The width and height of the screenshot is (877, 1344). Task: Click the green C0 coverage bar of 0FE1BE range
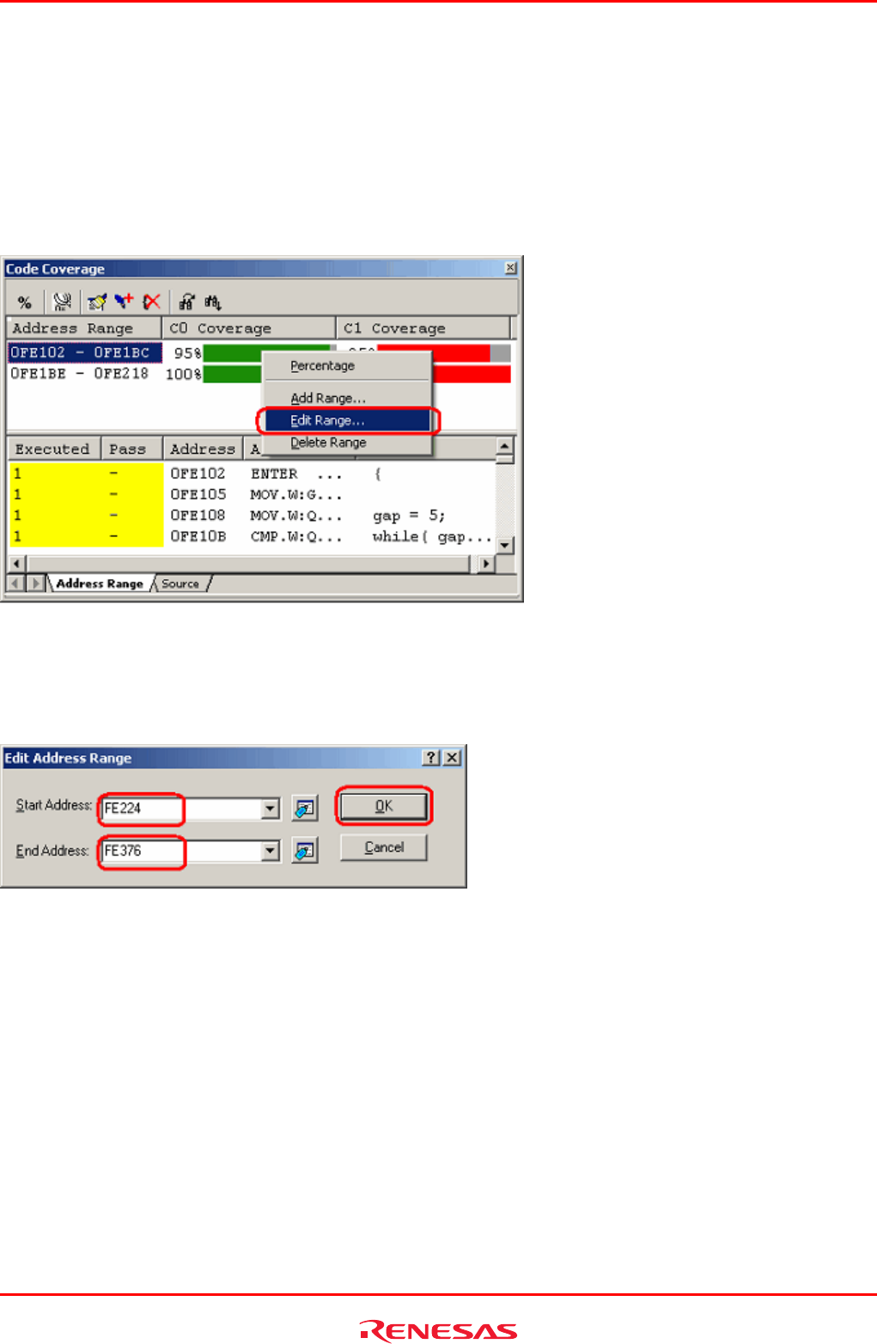point(232,374)
